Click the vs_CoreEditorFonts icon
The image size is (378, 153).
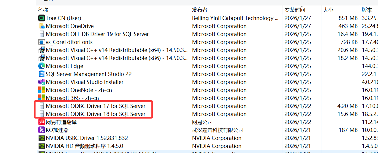pyautogui.click(x=42, y=42)
